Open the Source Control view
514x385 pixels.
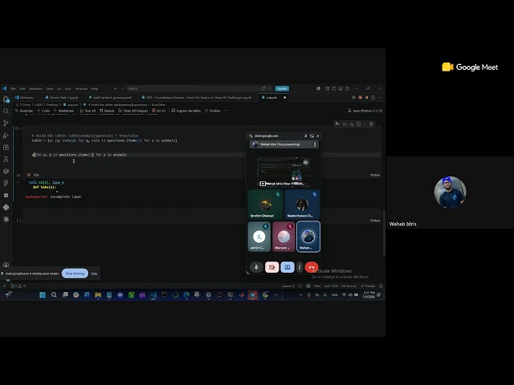6,123
